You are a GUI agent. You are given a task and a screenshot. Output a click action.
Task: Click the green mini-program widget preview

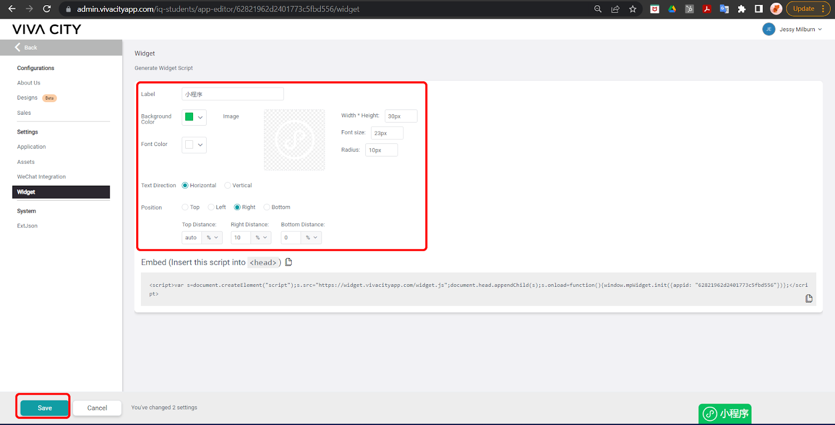[725, 414]
